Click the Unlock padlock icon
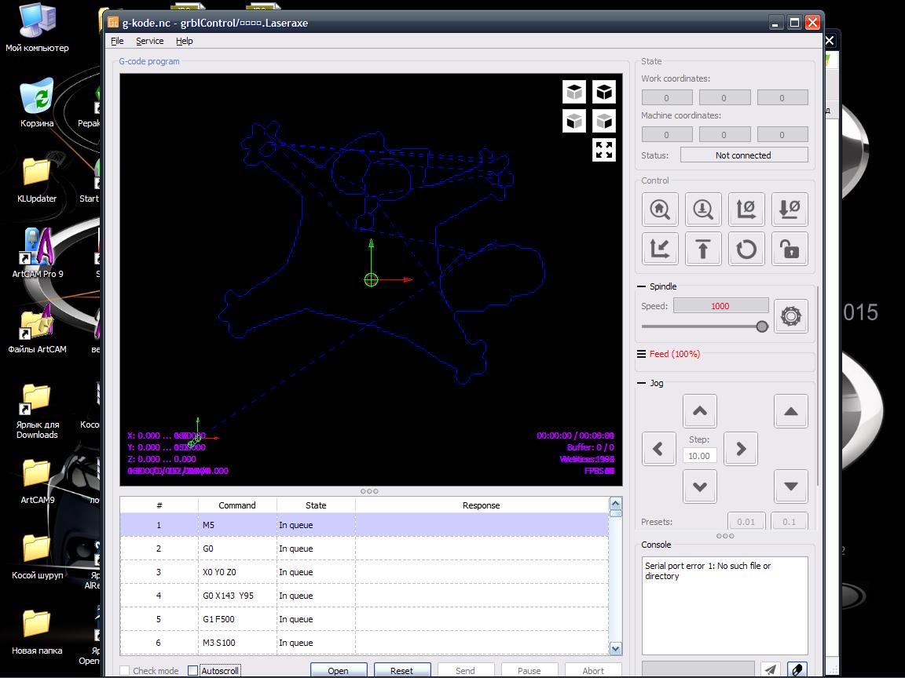The image size is (905, 678). click(790, 250)
